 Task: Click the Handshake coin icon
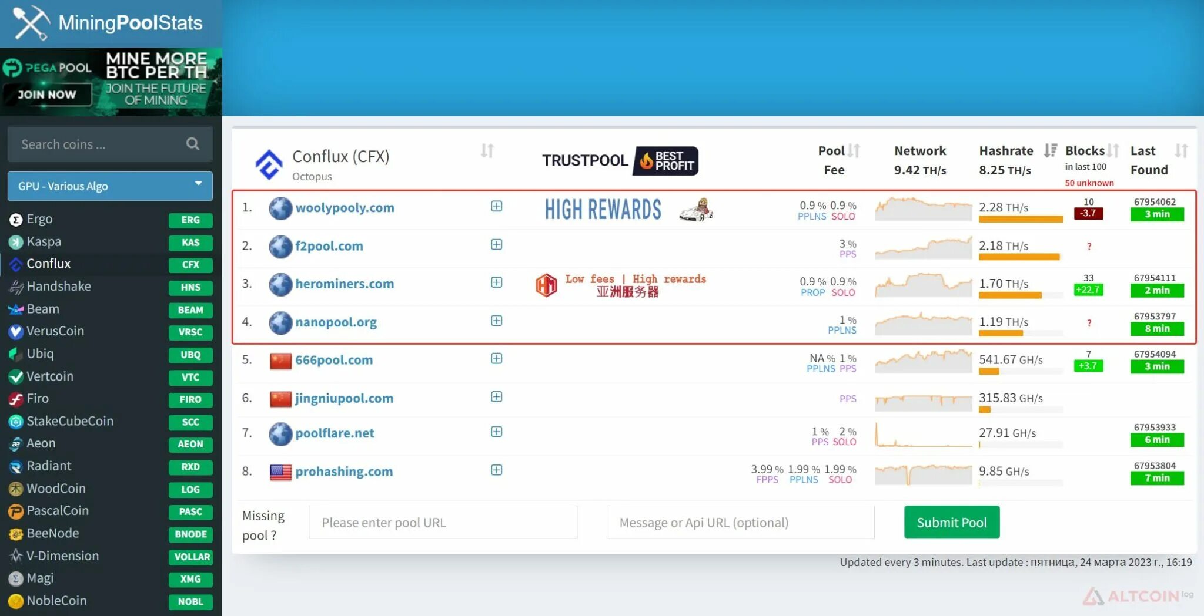tap(16, 287)
